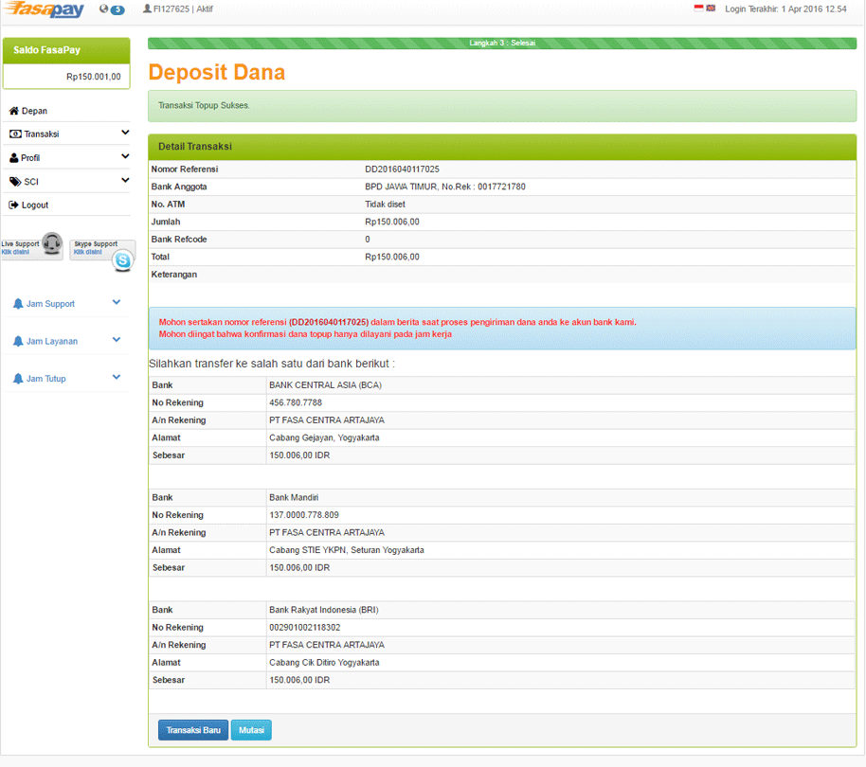The width and height of the screenshot is (866, 767).
Task: Click BPD JAWA TIMUR account text
Action: point(445,187)
